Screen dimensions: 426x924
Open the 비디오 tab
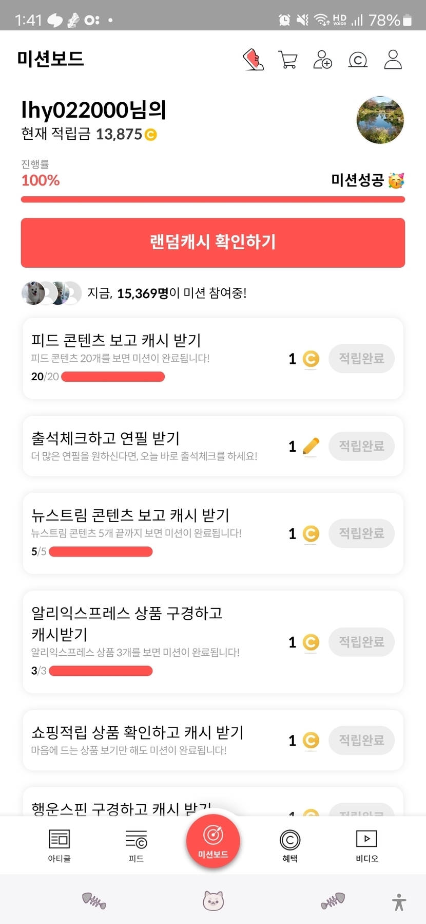pyautogui.click(x=367, y=845)
